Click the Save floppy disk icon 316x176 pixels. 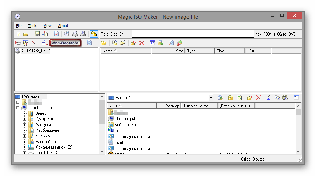(37, 34)
